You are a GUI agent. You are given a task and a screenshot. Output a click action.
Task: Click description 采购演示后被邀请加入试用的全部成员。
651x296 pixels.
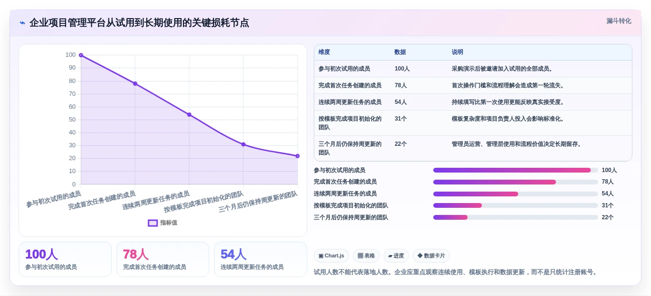pos(502,69)
